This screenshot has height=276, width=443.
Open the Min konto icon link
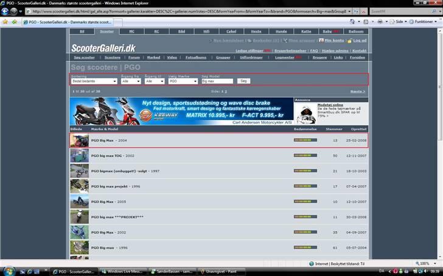(321, 41)
